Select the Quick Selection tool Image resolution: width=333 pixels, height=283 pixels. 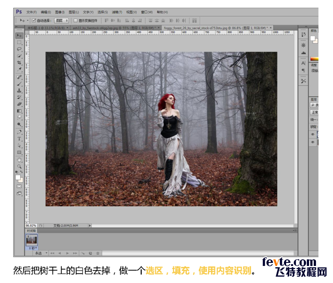click(19, 56)
